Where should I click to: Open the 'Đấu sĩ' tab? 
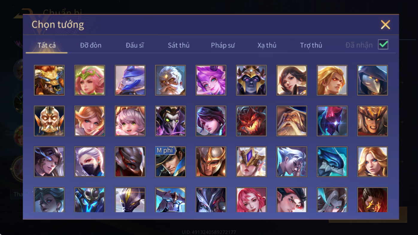pyautogui.click(x=135, y=45)
